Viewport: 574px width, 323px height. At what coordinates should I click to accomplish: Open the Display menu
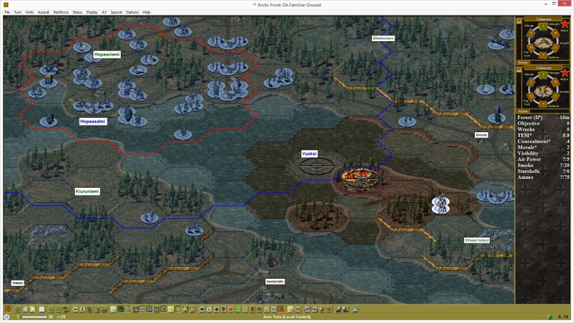pyautogui.click(x=92, y=12)
